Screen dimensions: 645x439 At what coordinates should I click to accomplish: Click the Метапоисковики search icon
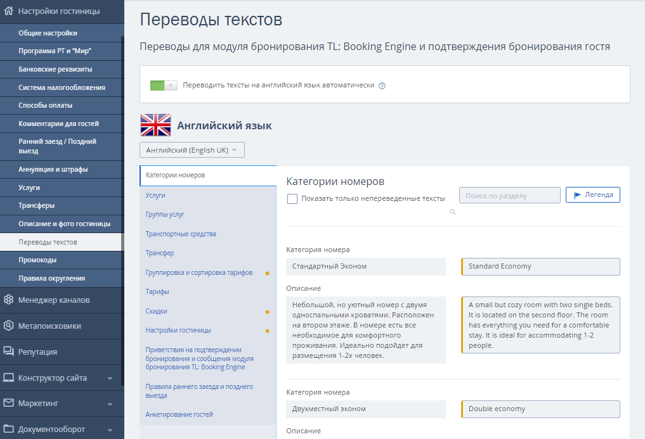[x=8, y=326]
